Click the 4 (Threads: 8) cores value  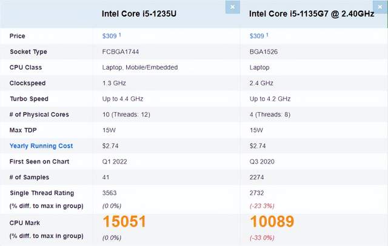tap(270, 115)
